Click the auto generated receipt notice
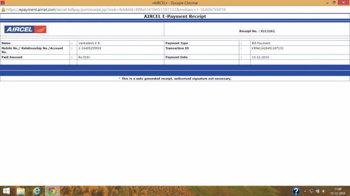Viewport: 350px width, 196px height. coord(175,79)
